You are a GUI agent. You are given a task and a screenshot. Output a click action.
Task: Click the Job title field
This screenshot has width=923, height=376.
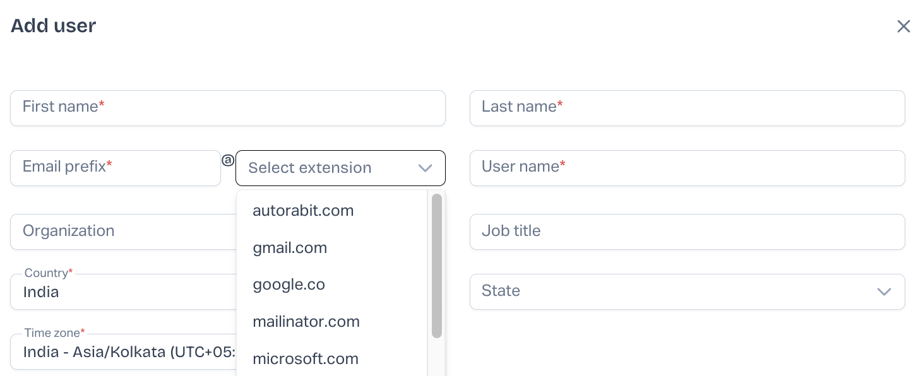(687, 232)
